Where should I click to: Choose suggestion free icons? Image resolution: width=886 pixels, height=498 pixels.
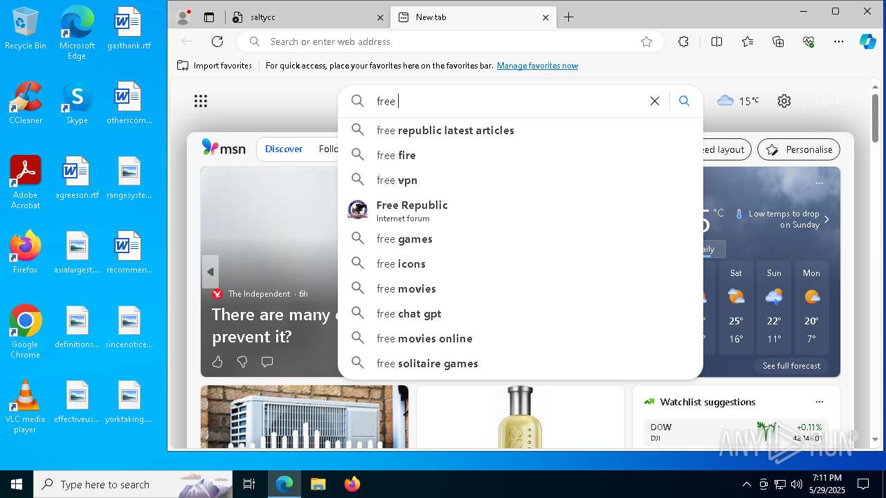coord(521,264)
